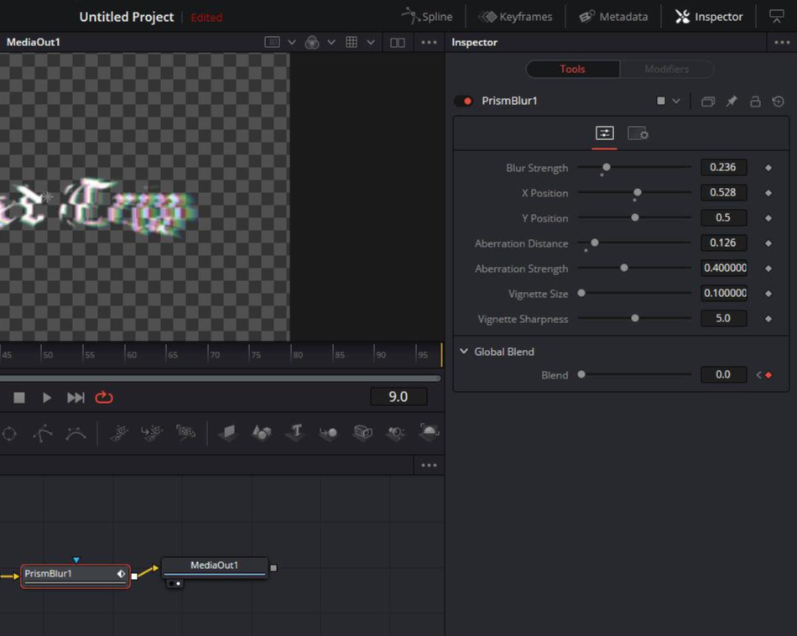Select the MediaOut1 node
The height and width of the screenshot is (636, 797).
[214, 568]
